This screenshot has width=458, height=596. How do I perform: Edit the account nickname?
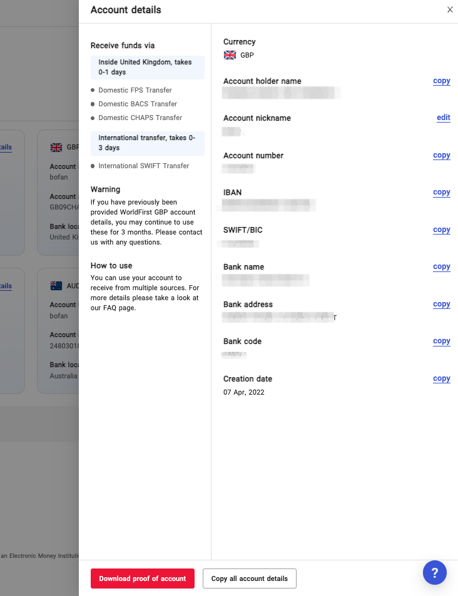[x=443, y=118]
